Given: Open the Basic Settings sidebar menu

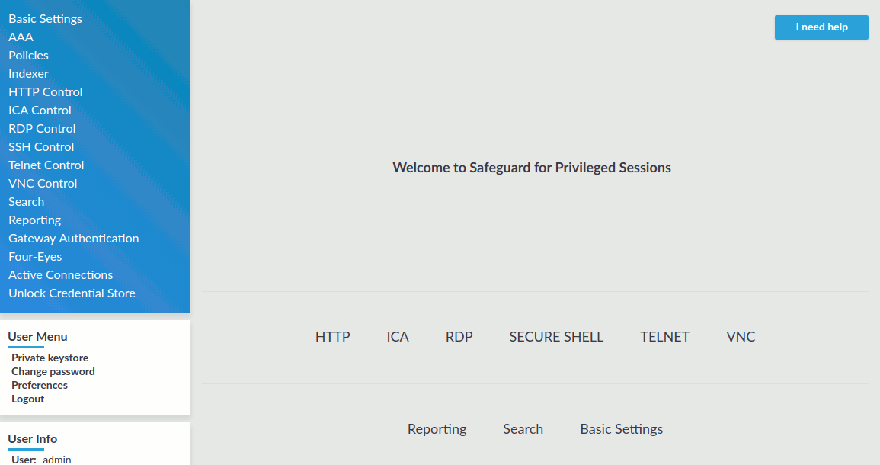Looking at the screenshot, I should [x=45, y=18].
